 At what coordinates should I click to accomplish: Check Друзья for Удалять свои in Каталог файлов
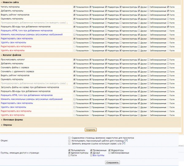pyautogui.click(x=139, y=107)
